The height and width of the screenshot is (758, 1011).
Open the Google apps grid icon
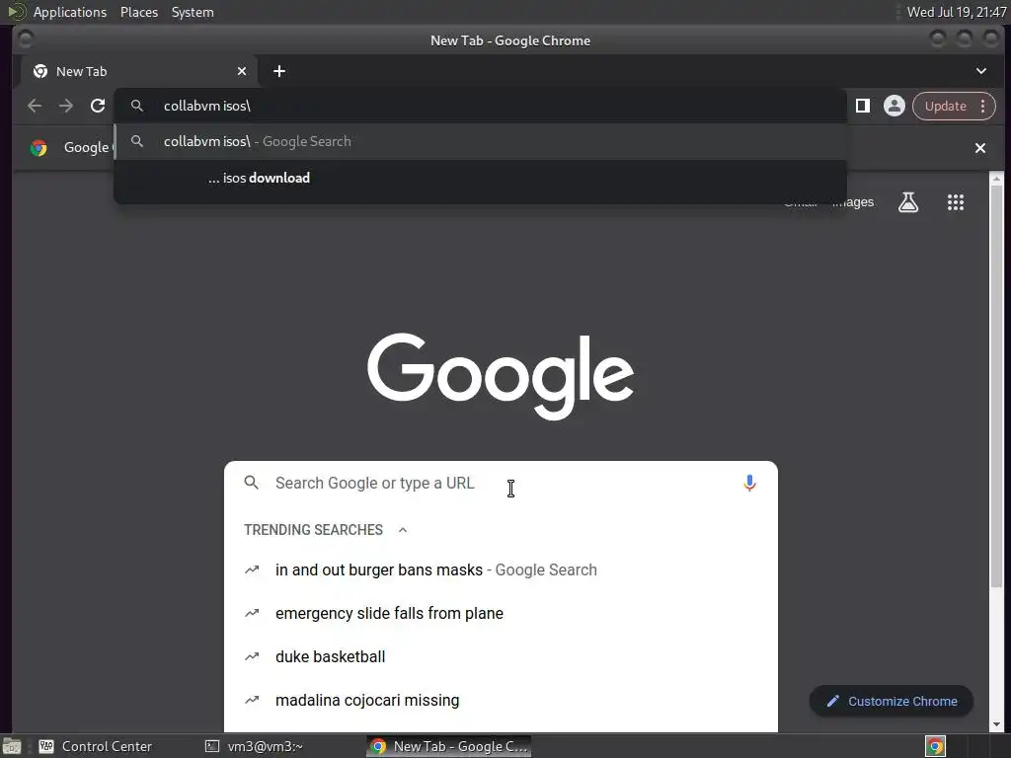956,202
